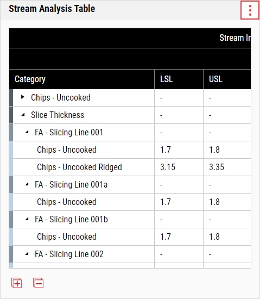The height and width of the screenshot is (299, 260).
Task: Click the LSL column header
Action: pos(179,79)
